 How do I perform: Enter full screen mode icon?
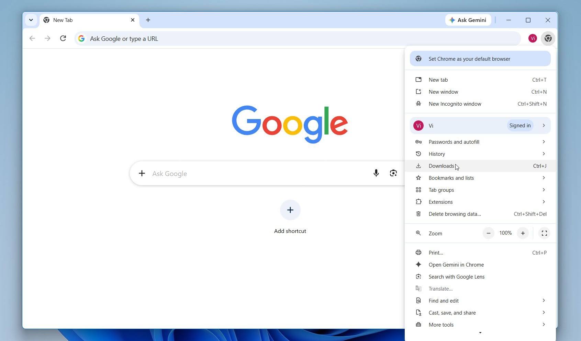(544, 233)
